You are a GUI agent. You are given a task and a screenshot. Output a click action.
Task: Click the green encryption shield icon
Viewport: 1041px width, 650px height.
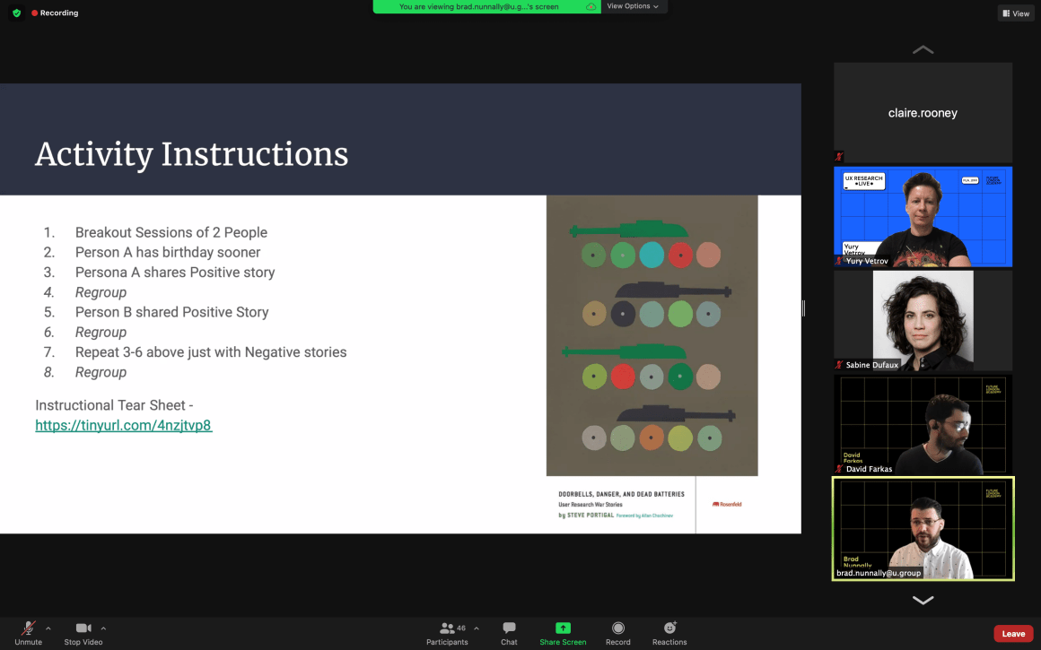pyautogui.click(x=16, y=13)
